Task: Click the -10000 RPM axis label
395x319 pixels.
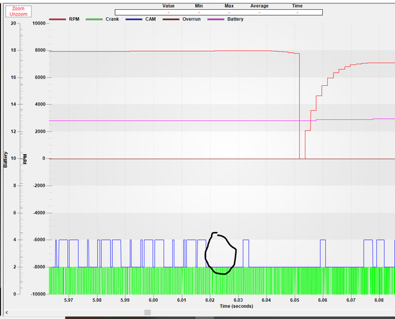Action: coord(38,294)
